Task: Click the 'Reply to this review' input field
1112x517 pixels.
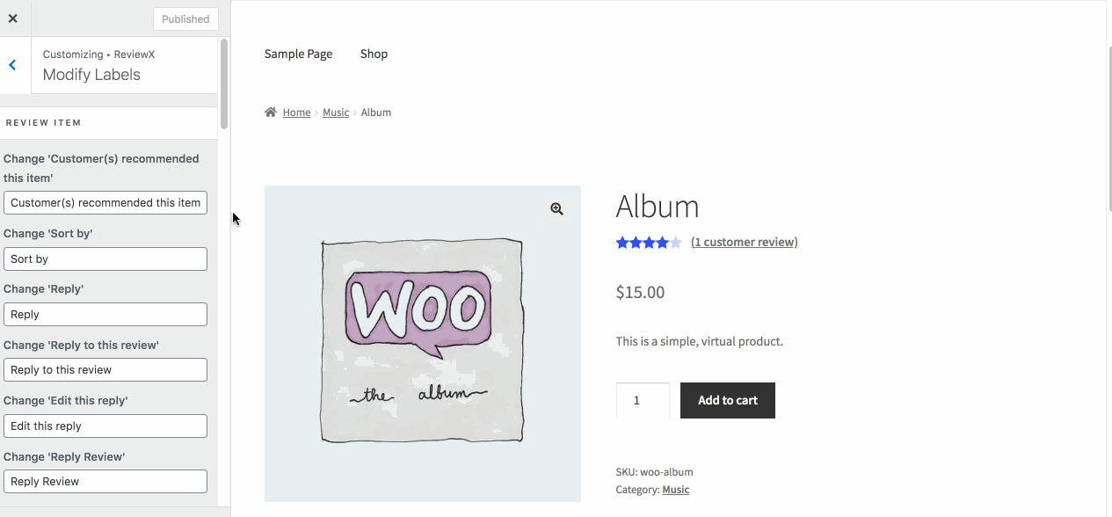Action: point(105,370)
